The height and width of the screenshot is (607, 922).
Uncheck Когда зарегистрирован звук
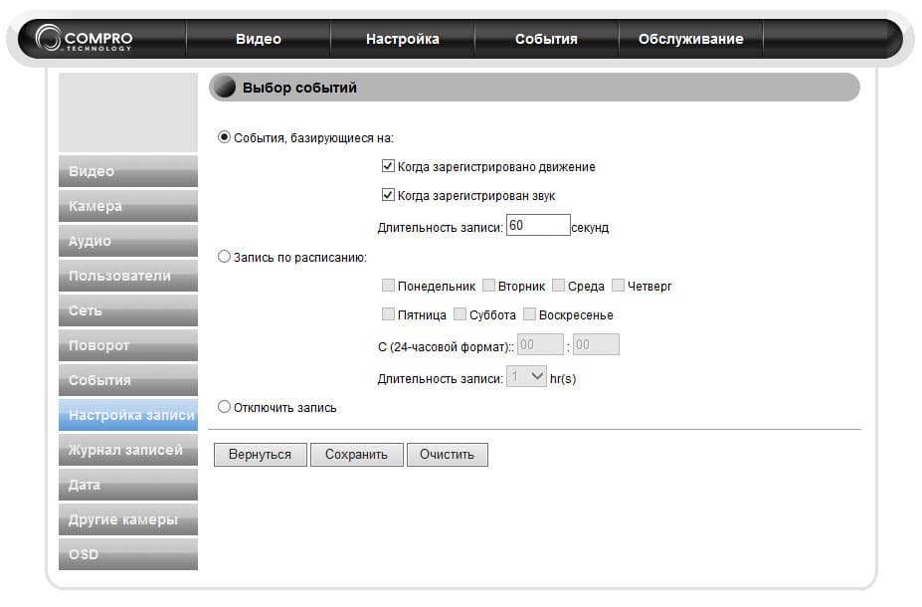(388, 195)
